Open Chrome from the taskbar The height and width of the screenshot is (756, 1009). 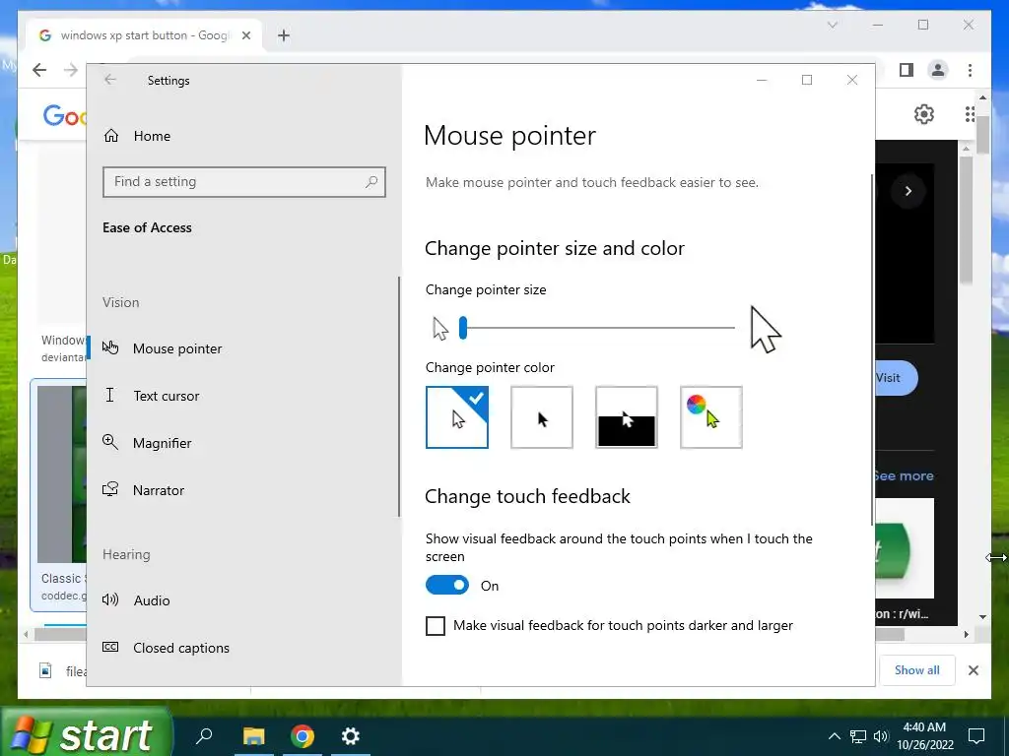coord(302,735)
